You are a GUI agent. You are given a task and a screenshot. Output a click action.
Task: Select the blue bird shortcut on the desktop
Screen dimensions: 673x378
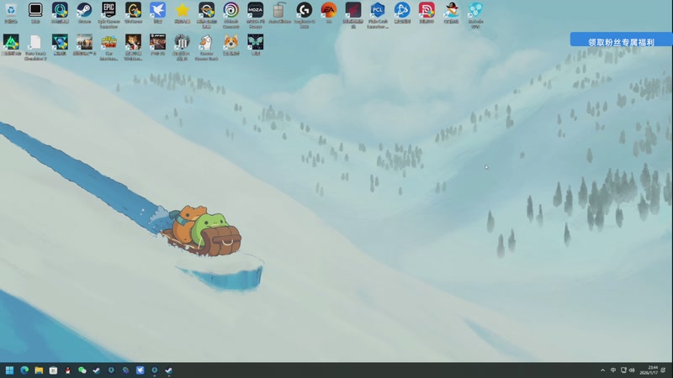[157, 13]
